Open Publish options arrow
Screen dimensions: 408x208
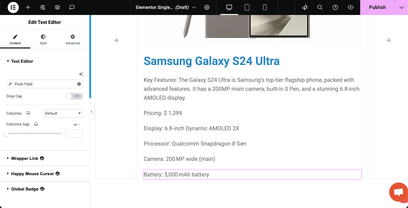(402, 7)
